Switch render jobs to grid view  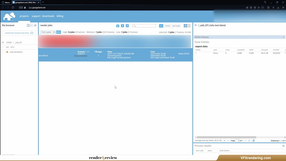(185, 26)
